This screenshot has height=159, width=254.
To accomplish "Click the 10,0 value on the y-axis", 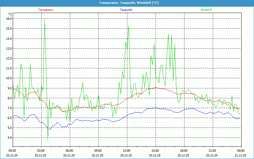I will [9, 78].
